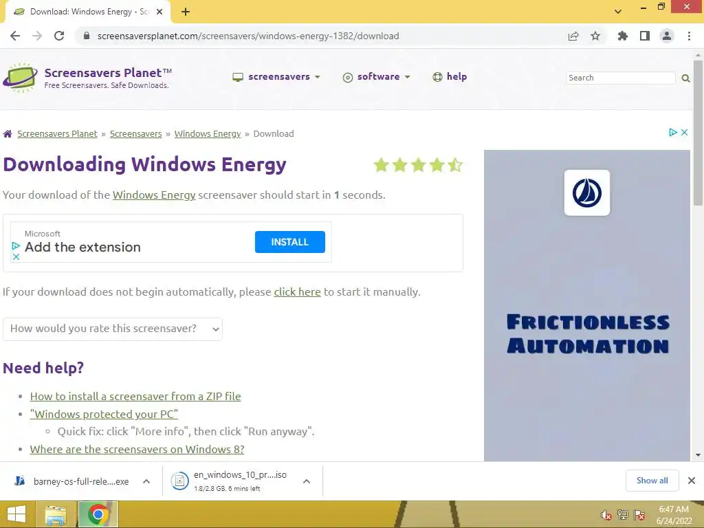Expand options for the barney-os exe download

[x=146, y=481]
